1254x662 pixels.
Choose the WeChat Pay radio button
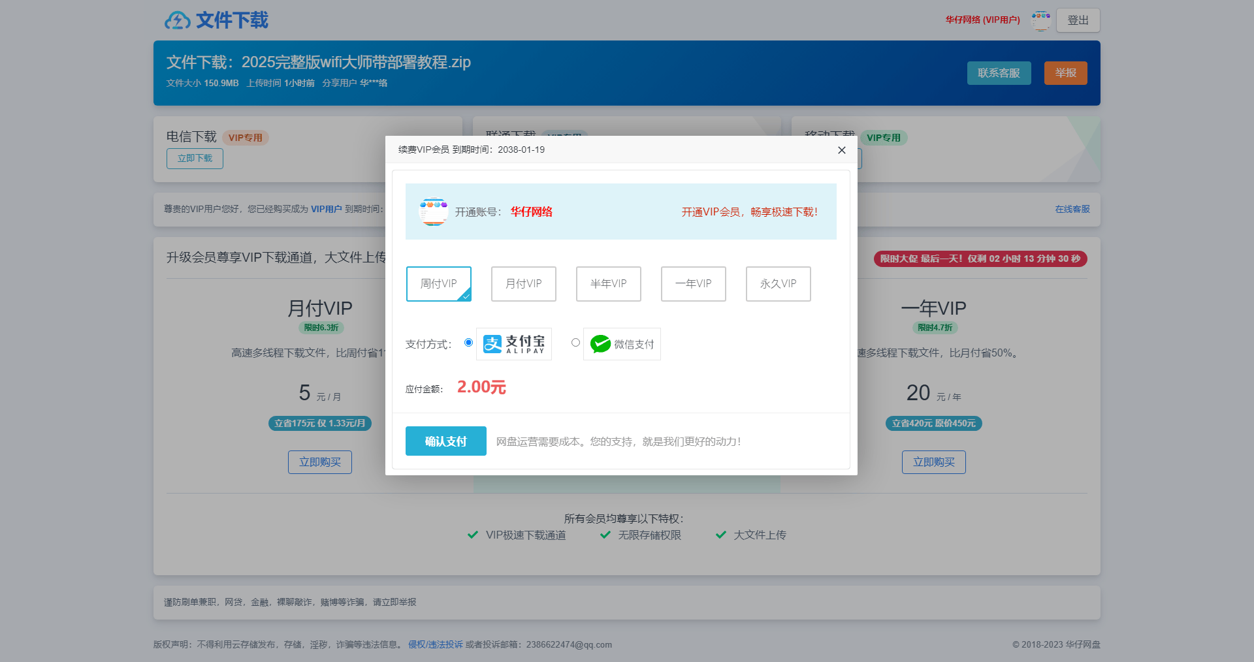(575, 343)
